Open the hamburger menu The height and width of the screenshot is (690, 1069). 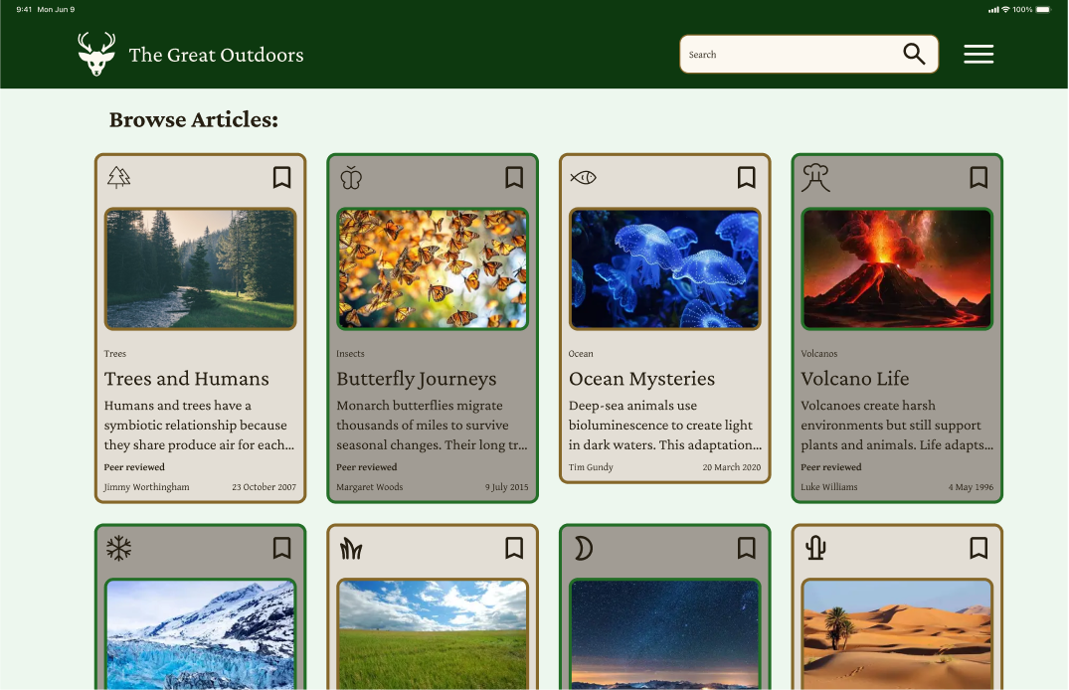click(979, 55)
